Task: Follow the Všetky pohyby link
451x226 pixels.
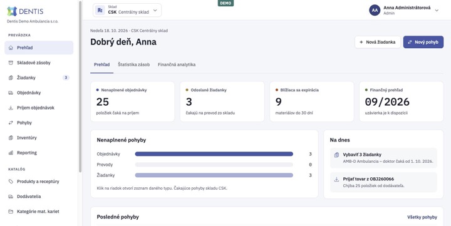Action: click(422, 217)
